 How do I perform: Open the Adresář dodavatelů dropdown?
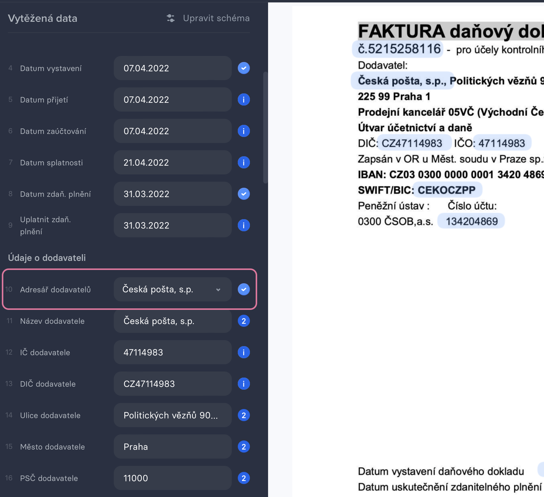click(x=173, y=289)
